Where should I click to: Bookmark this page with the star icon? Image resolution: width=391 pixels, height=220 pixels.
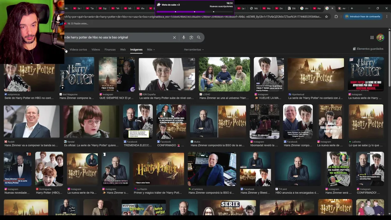[x=326, y=16]
